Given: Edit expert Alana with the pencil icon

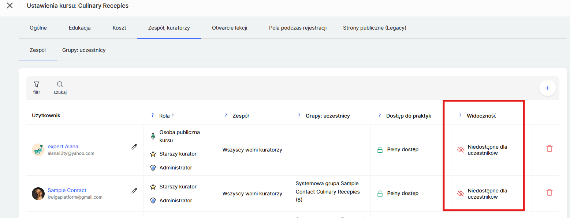Looking at the screenshot, I should 134,147.
